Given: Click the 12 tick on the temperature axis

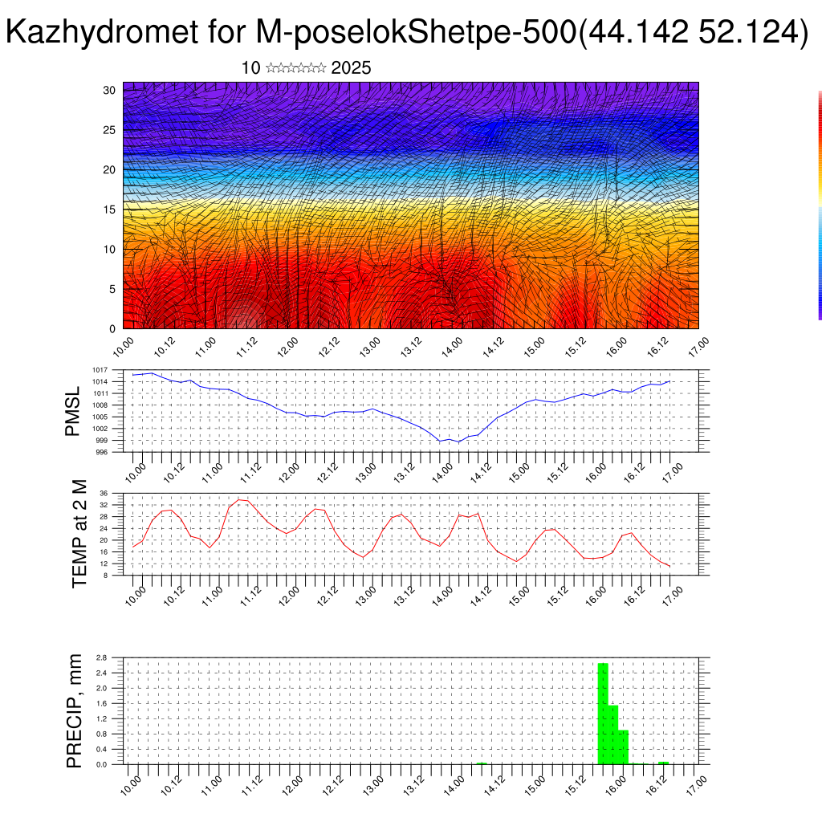Looking at the screenshot, I should (104, 564).
